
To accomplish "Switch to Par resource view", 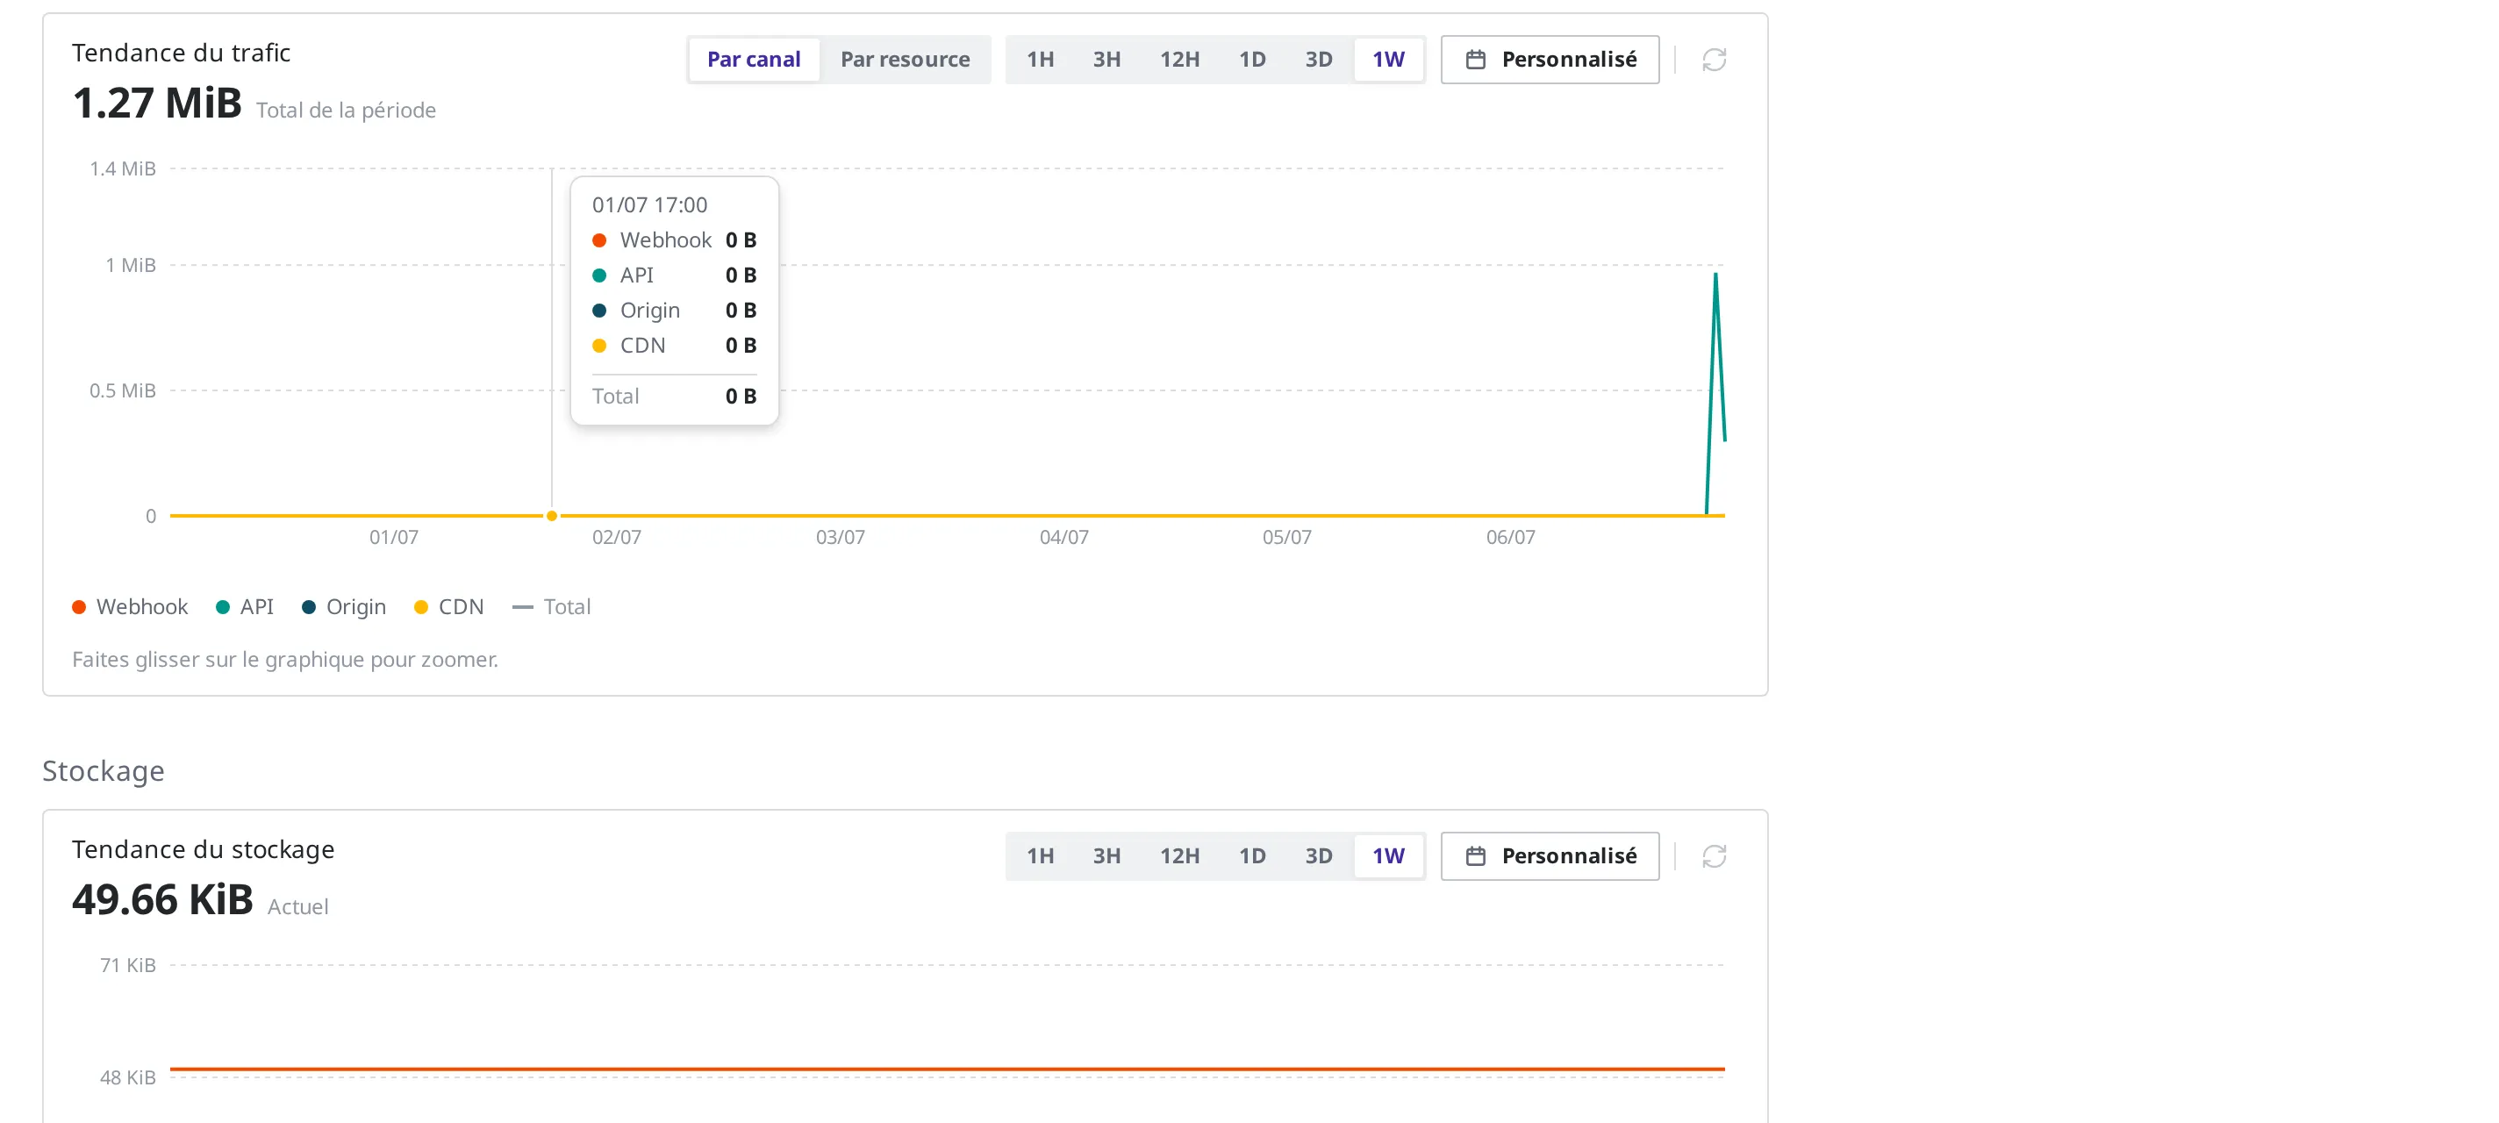I will (x=904, y=61).
